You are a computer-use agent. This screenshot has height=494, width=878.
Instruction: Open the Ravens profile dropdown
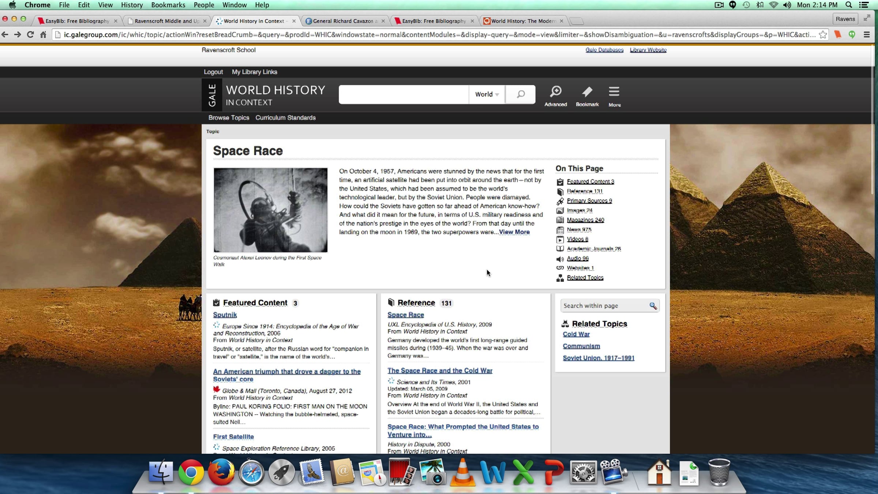[845, 19]
